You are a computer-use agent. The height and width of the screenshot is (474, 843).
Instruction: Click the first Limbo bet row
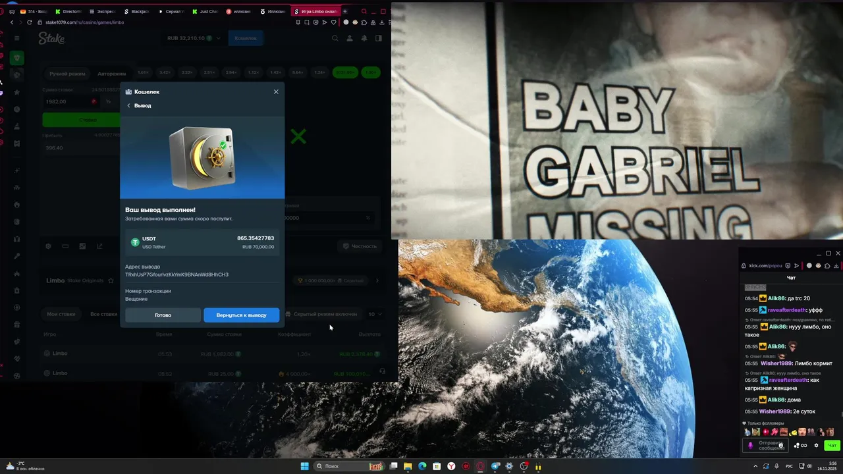[x=212, y=354]
